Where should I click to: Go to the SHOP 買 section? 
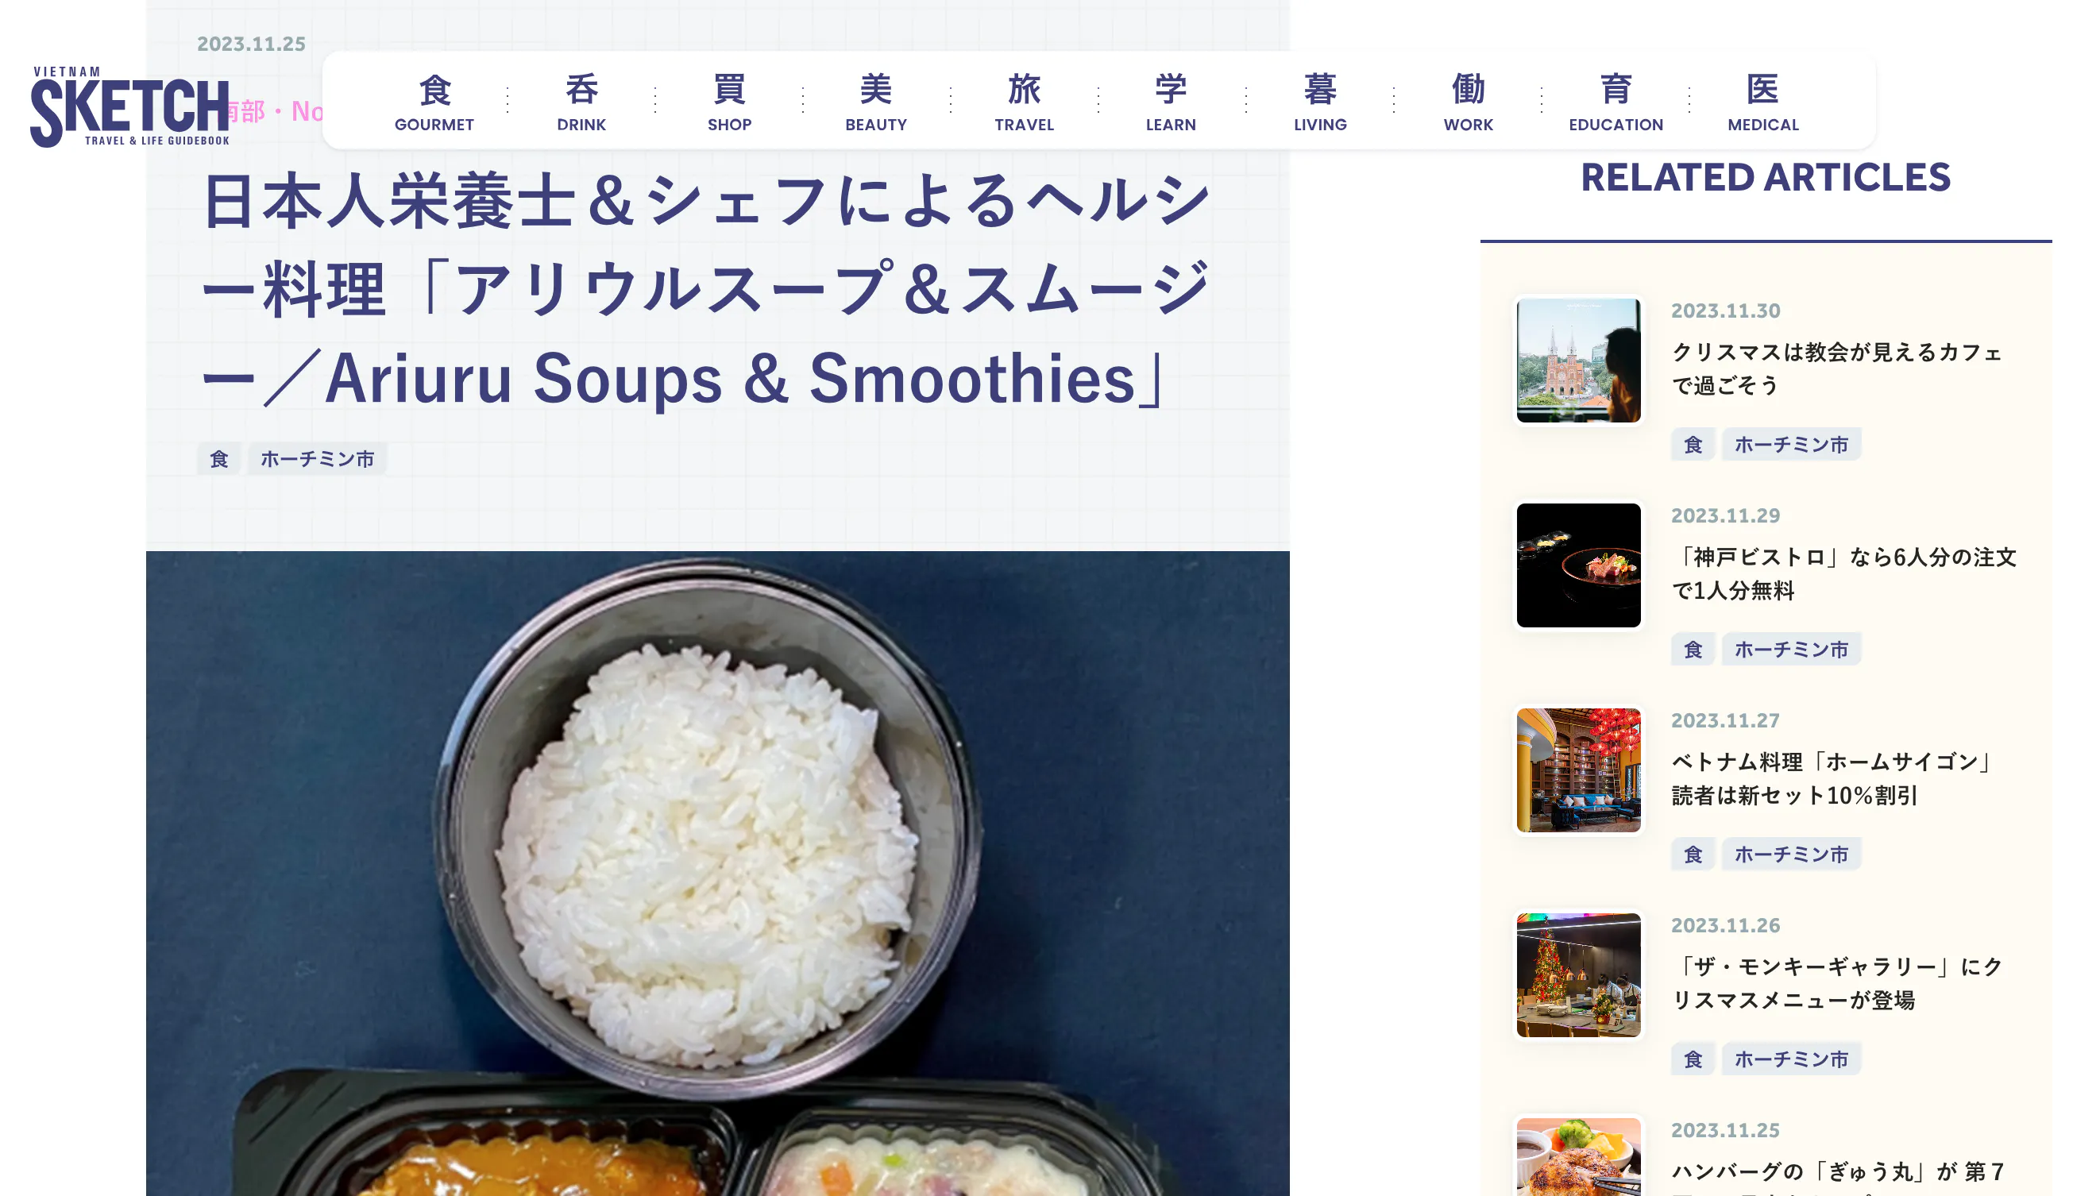pos(729,102)
